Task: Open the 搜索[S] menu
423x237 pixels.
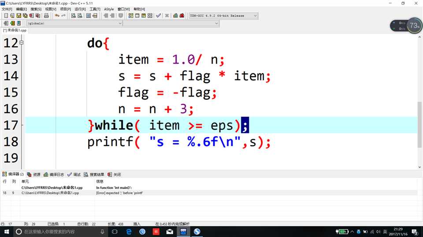Action: point(36,9)
